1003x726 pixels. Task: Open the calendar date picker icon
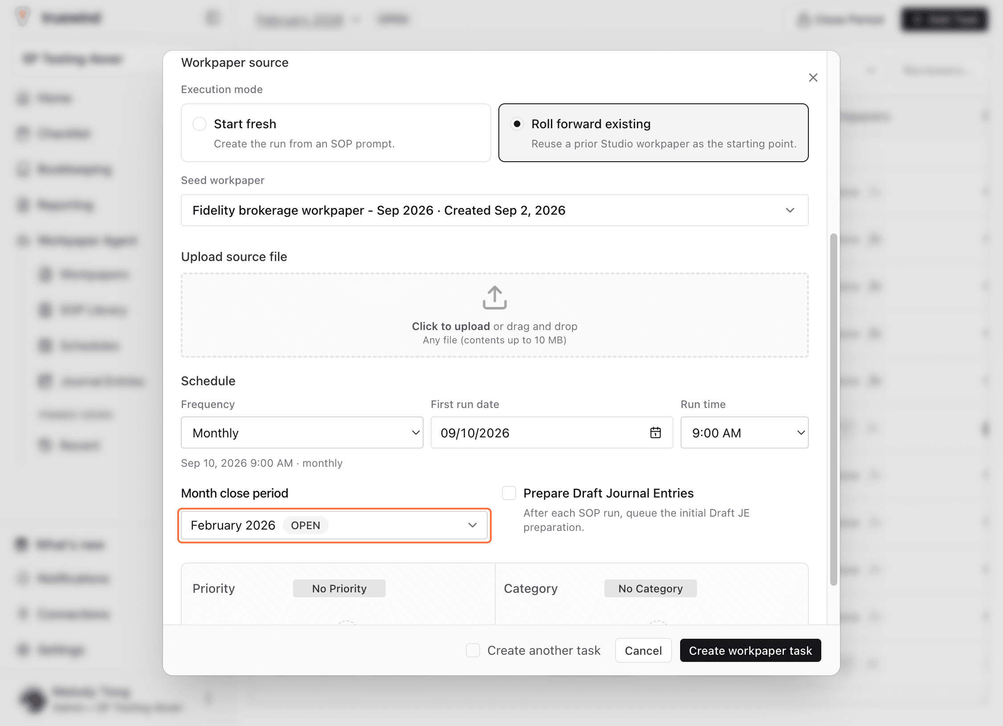coord(655,432)
